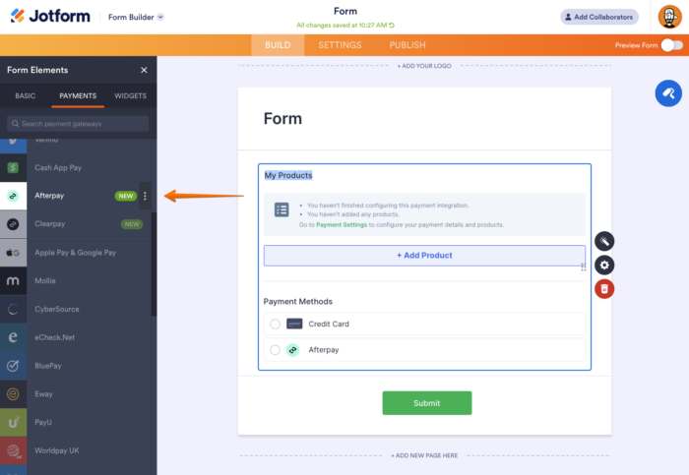Viewport: 689px width, 475px height.
Task: Select the BluePay gateway icon
Action: [x=13, y=366]
